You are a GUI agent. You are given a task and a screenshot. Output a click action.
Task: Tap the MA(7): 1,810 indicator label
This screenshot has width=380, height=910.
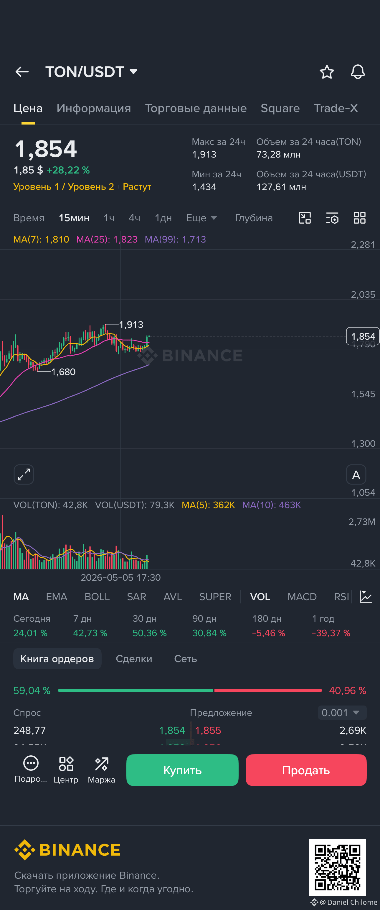pyautogui.click(x=41, y=239)
